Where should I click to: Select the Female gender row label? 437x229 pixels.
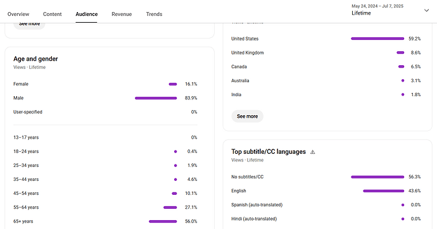pyautogui.click(x=21, y=84)
